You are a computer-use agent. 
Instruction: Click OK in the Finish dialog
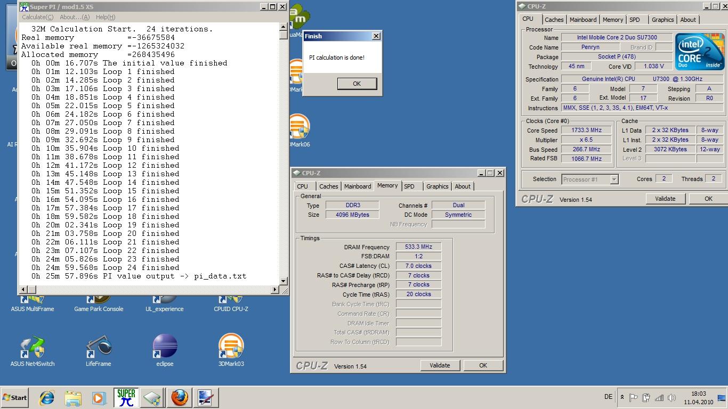tap(357, 84)
